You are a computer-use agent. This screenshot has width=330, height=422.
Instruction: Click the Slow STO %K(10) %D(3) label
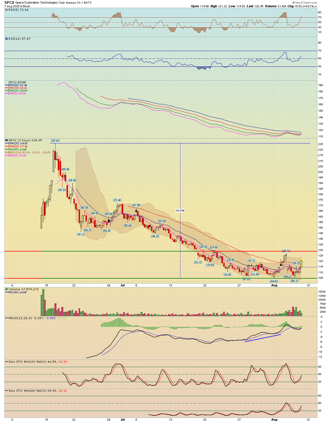click(x=27, y=362)
